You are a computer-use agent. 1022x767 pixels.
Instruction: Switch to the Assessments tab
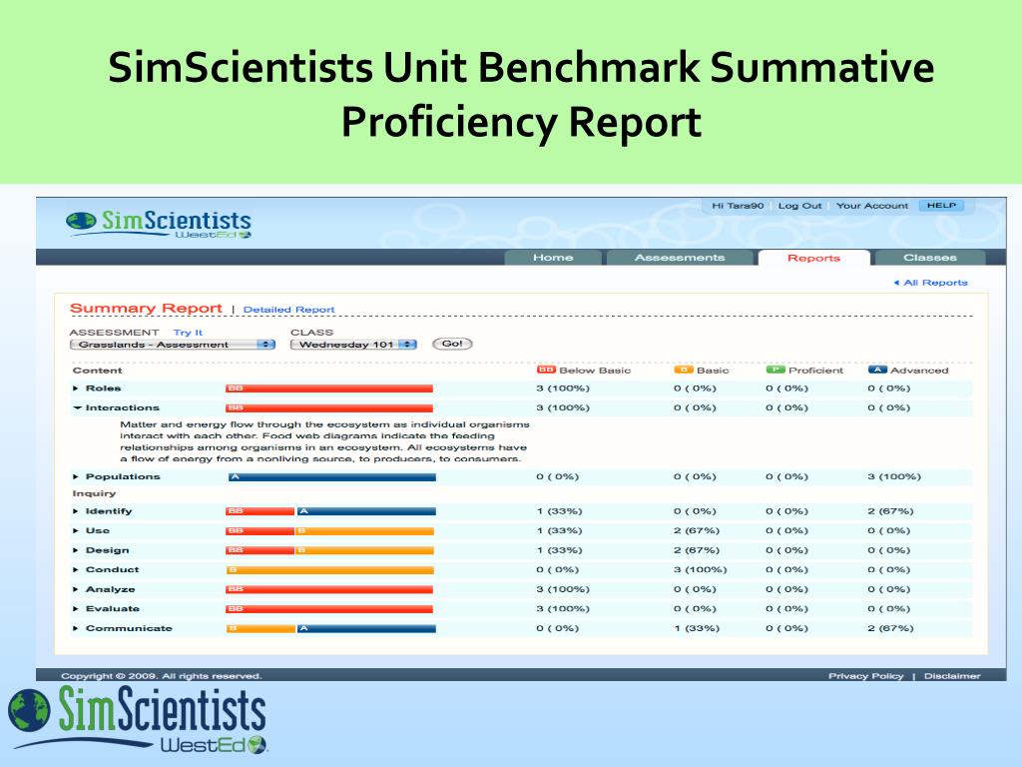[x=680, y=258]
